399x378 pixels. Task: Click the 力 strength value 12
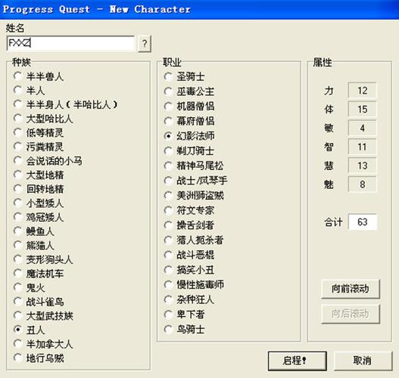(362, 91)
